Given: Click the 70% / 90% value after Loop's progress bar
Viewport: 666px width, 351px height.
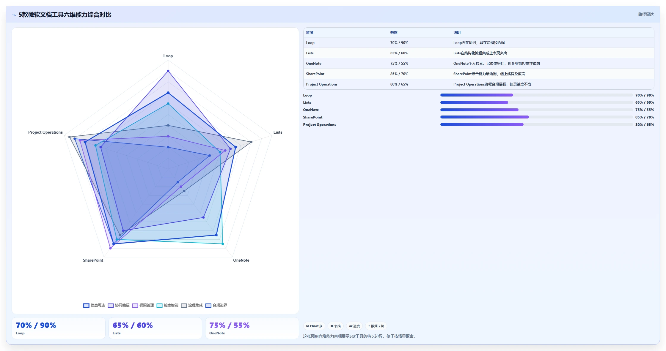Looking at the screenshot, I should [645, 95].
